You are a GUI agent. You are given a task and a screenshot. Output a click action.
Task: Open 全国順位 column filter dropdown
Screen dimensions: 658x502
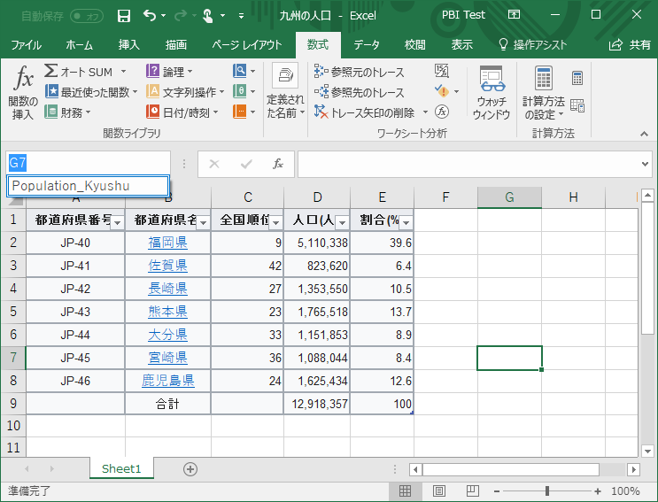pyautogui.click(x=276, y=223)
